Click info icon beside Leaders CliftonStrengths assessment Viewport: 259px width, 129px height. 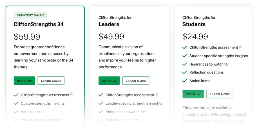(156, 94)
